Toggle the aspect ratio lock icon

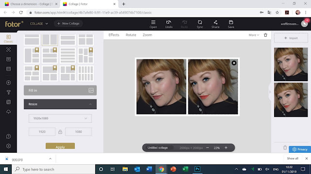coord(60,132)
